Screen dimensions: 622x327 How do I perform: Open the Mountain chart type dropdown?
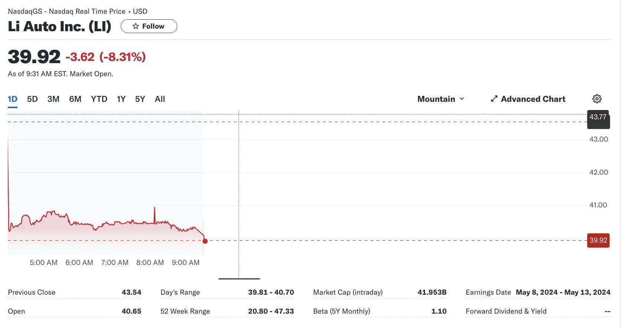click(x=441, y=99)
